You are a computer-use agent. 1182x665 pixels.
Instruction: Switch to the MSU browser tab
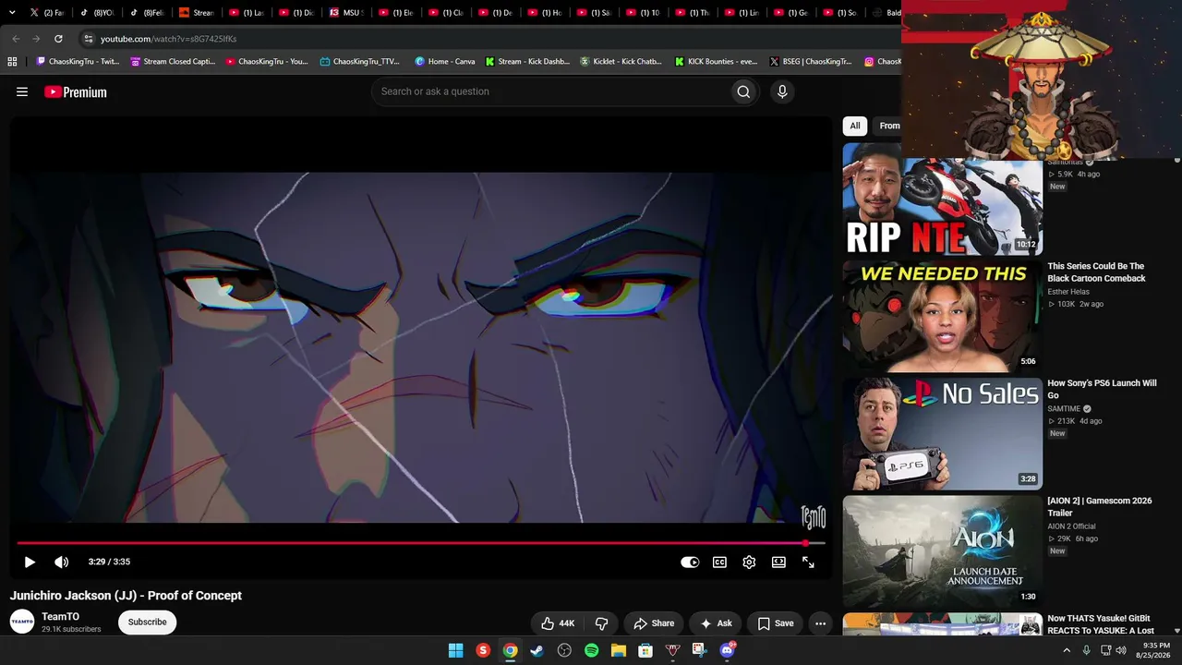(x=347, y=13)
